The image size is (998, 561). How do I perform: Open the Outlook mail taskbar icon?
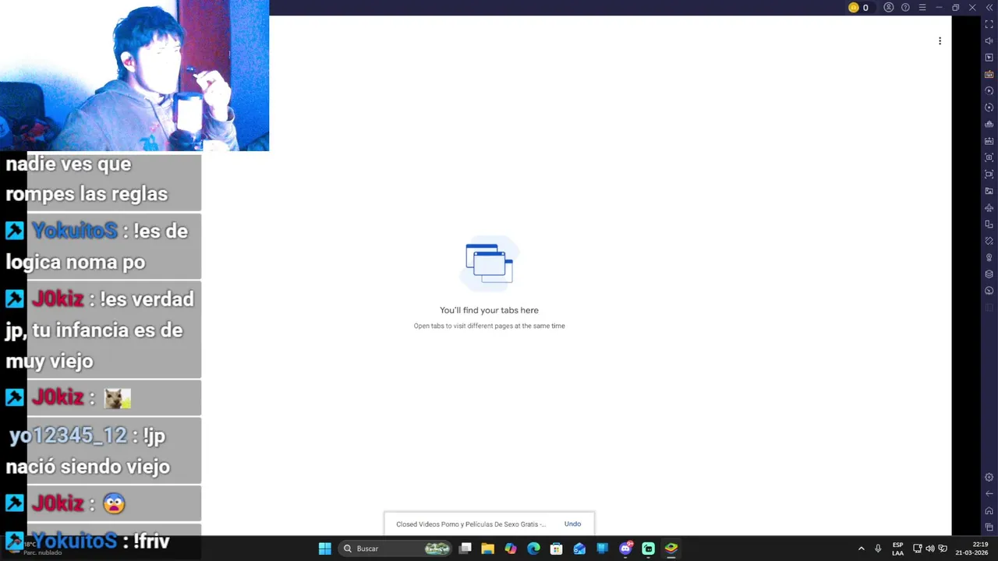point(579,549)
